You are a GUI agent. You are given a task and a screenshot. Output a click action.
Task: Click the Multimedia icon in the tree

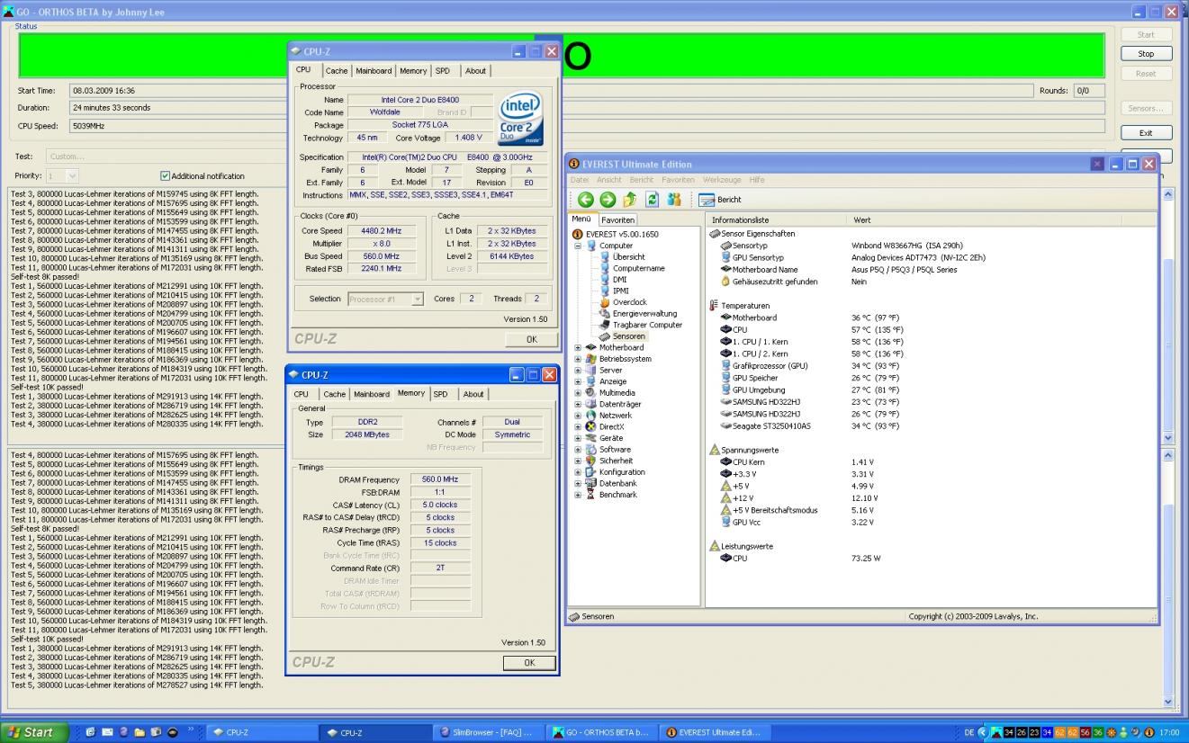(591, 393)
